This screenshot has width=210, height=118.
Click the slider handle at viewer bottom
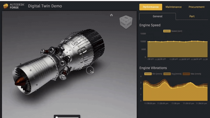pyautogui.click(x=57, y=117)
